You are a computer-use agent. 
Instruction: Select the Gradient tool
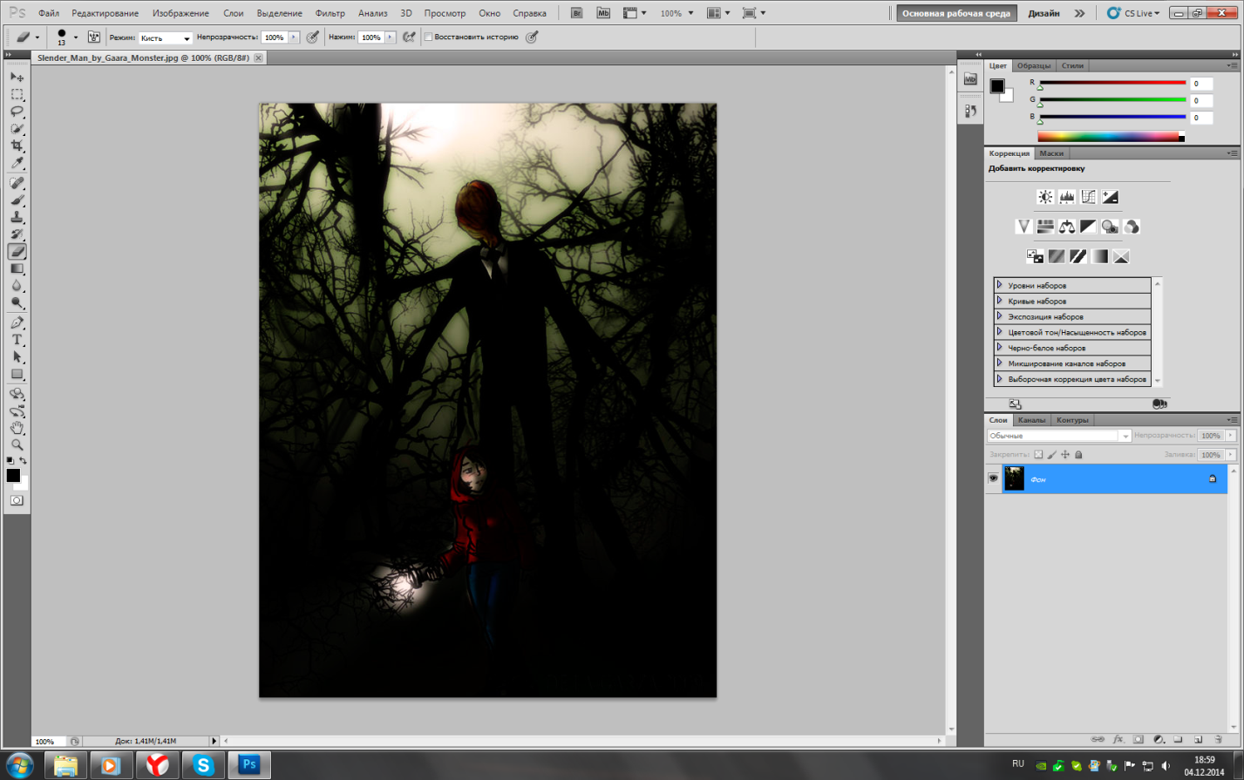[17, 269]
